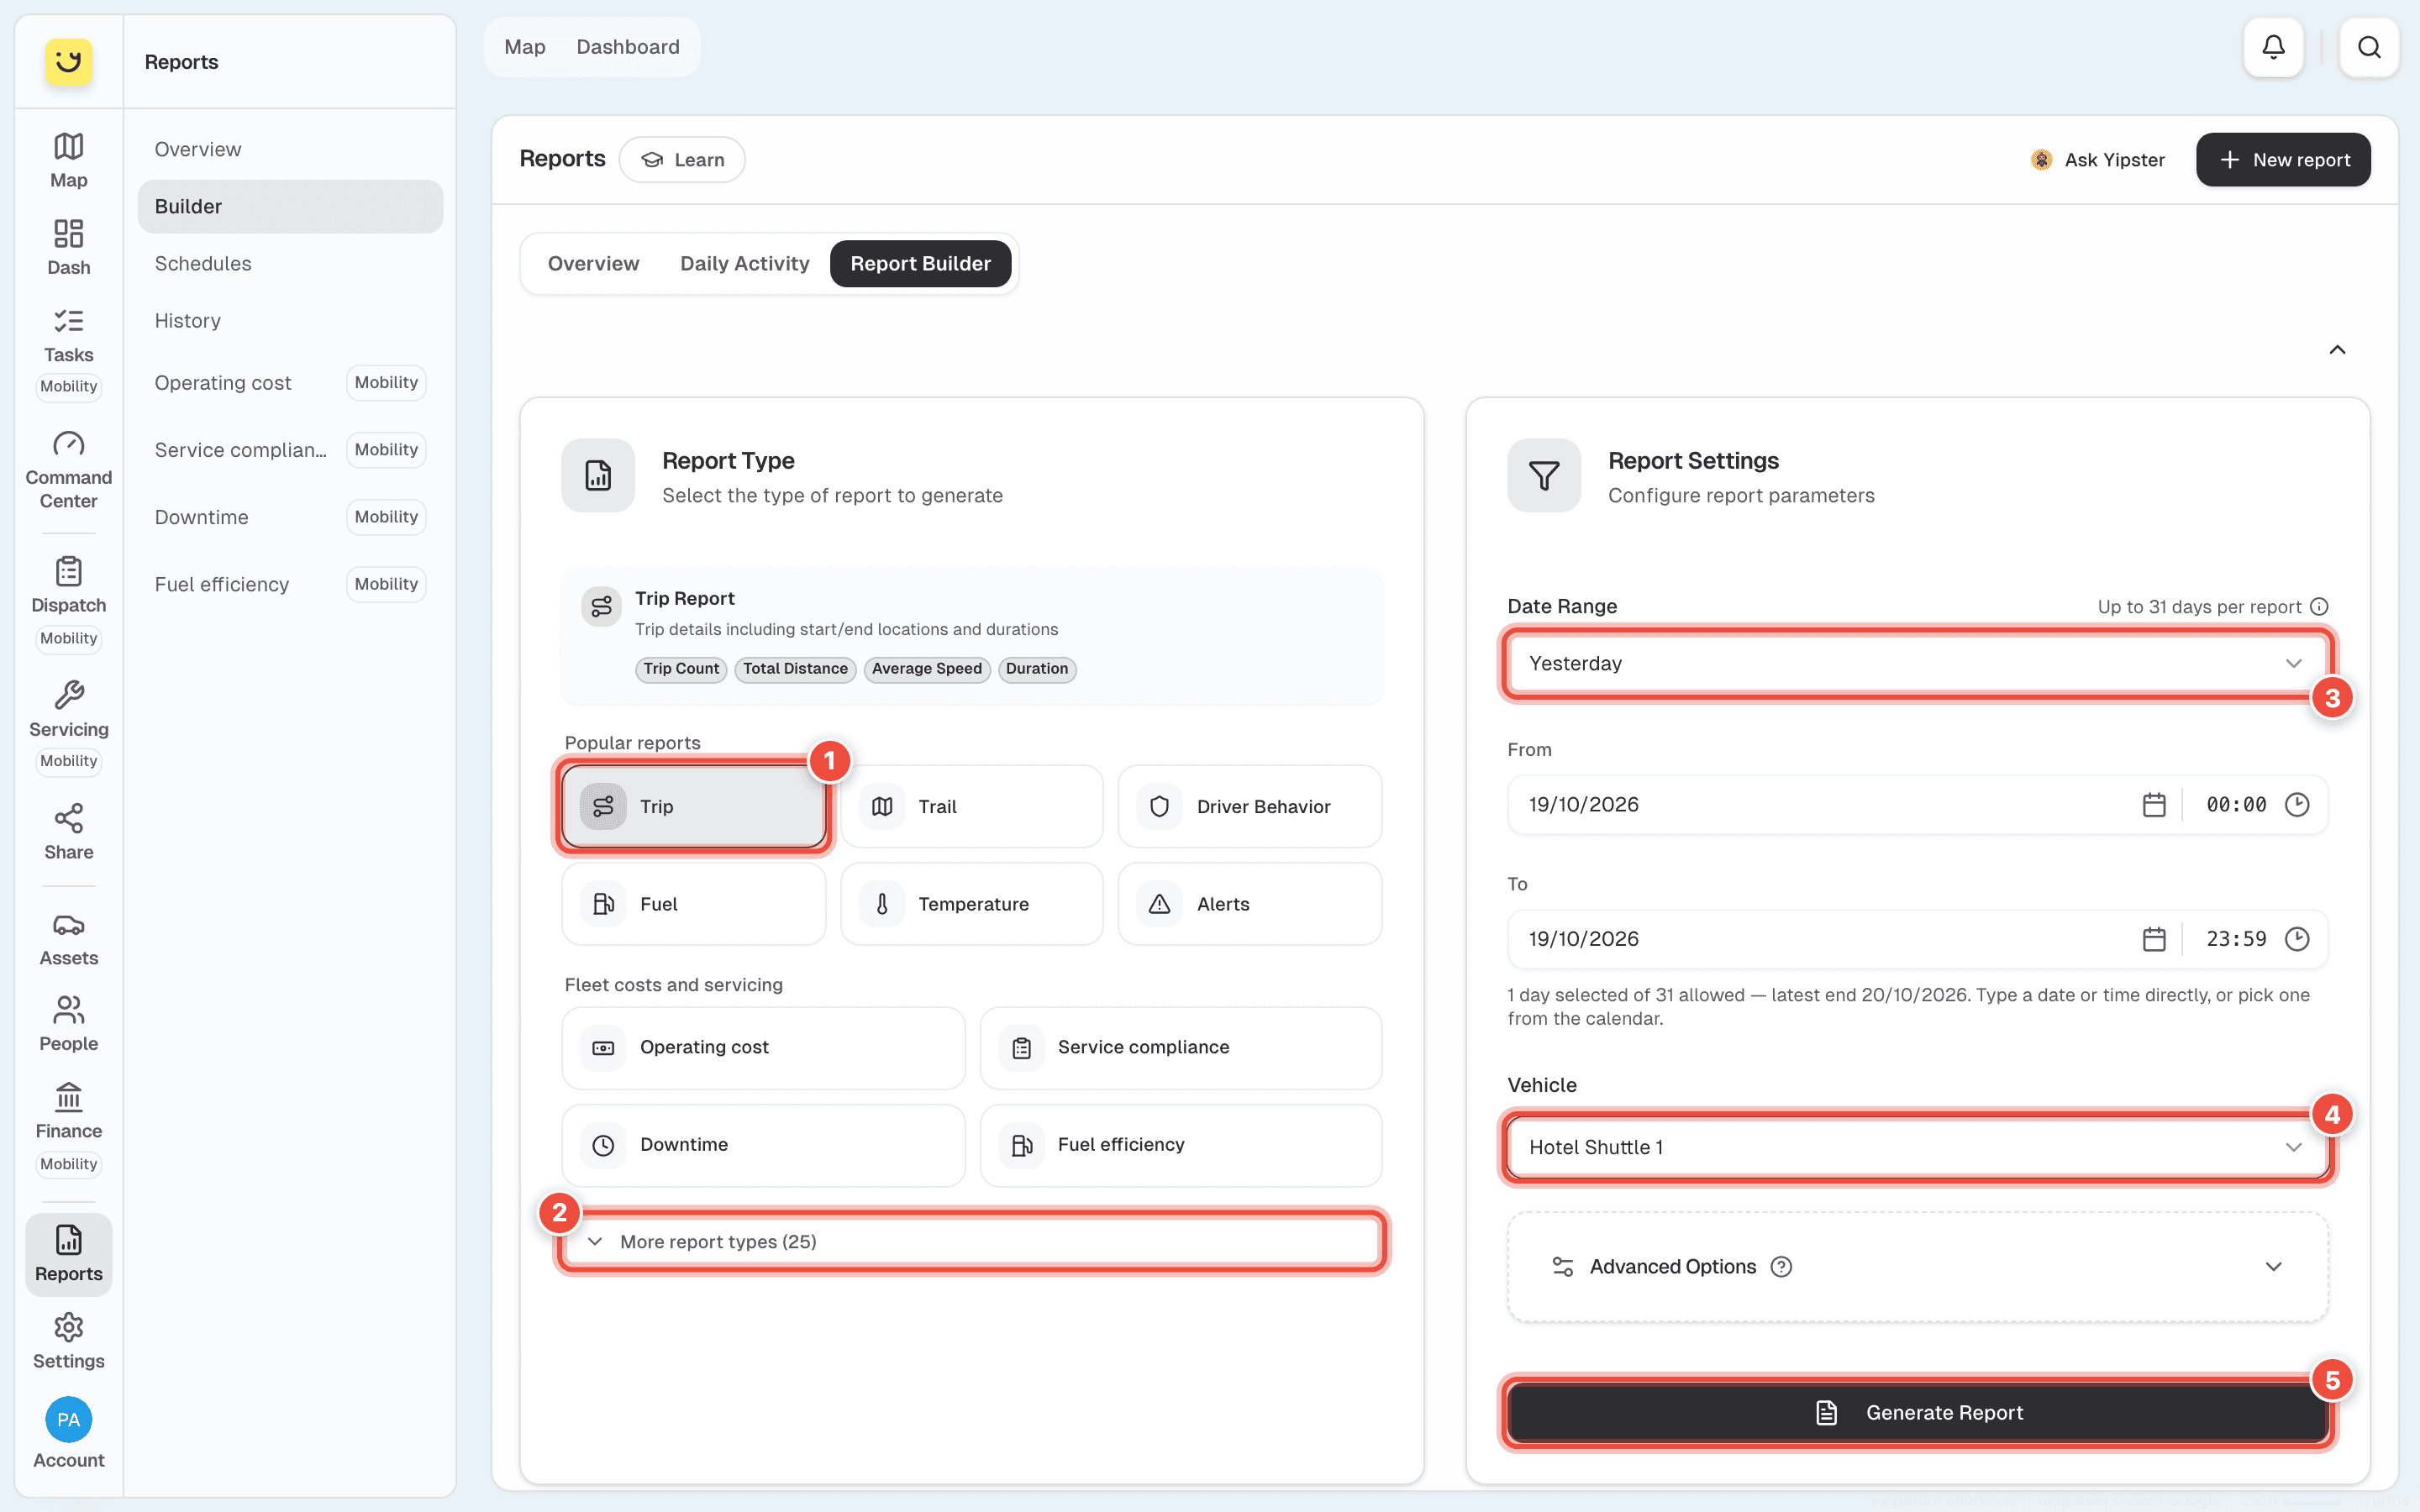2420x1512 pixels.
Task: Click the date range info icon
Action: (x=2320, y=606)
